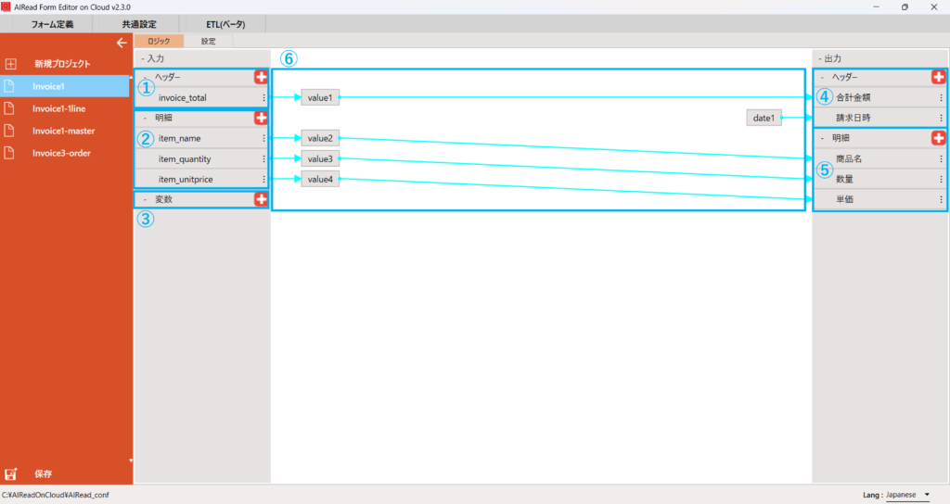Click the red plus in output 明細 section
Image resolution: width=950 pixels, height=504 pixels.
938,138
